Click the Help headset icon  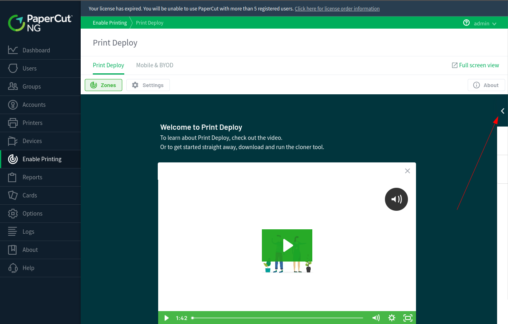(13, 268)
